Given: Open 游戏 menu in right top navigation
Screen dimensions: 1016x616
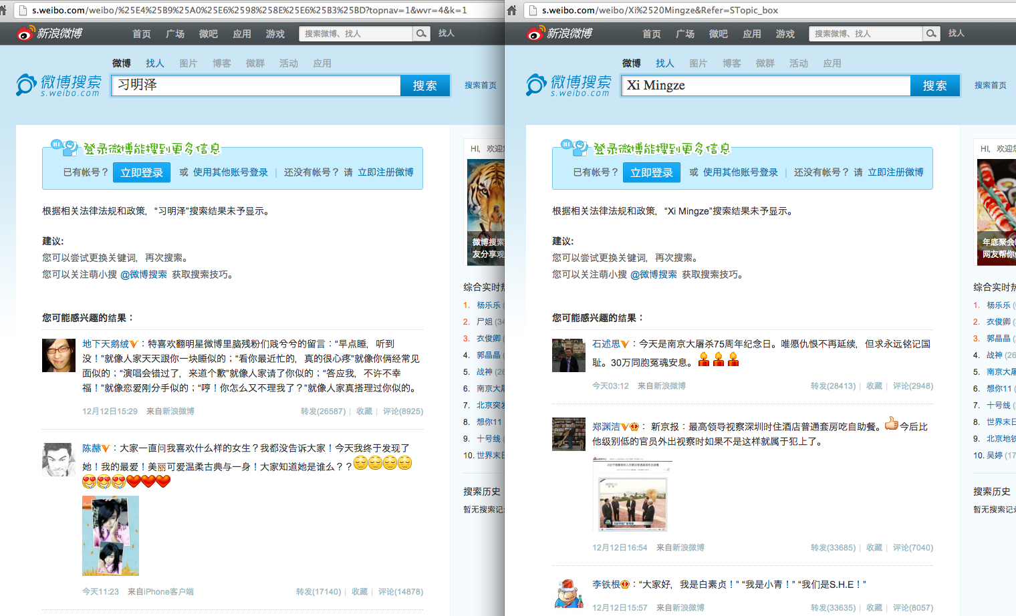Looking at the screenshot, I should [785, 33].
